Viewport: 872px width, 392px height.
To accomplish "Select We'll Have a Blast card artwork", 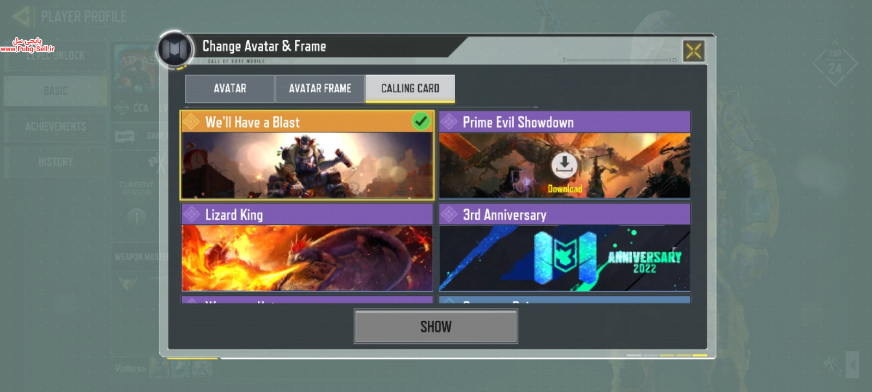I will (307, 166).
